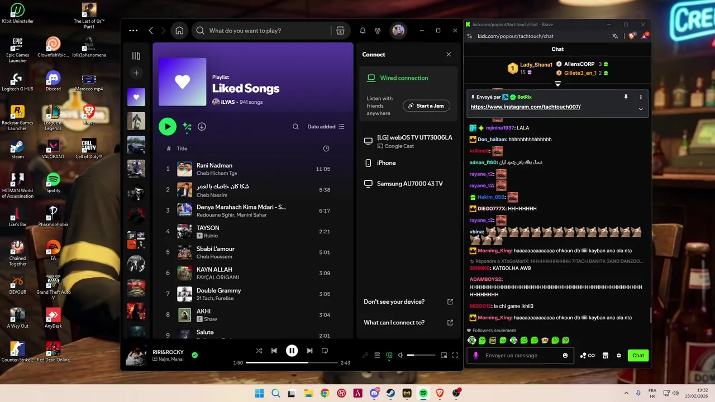Go to Spotify Home

point(179,31)
